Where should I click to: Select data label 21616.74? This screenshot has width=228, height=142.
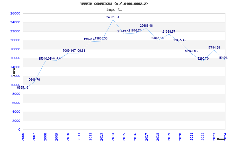click(135, 31)
